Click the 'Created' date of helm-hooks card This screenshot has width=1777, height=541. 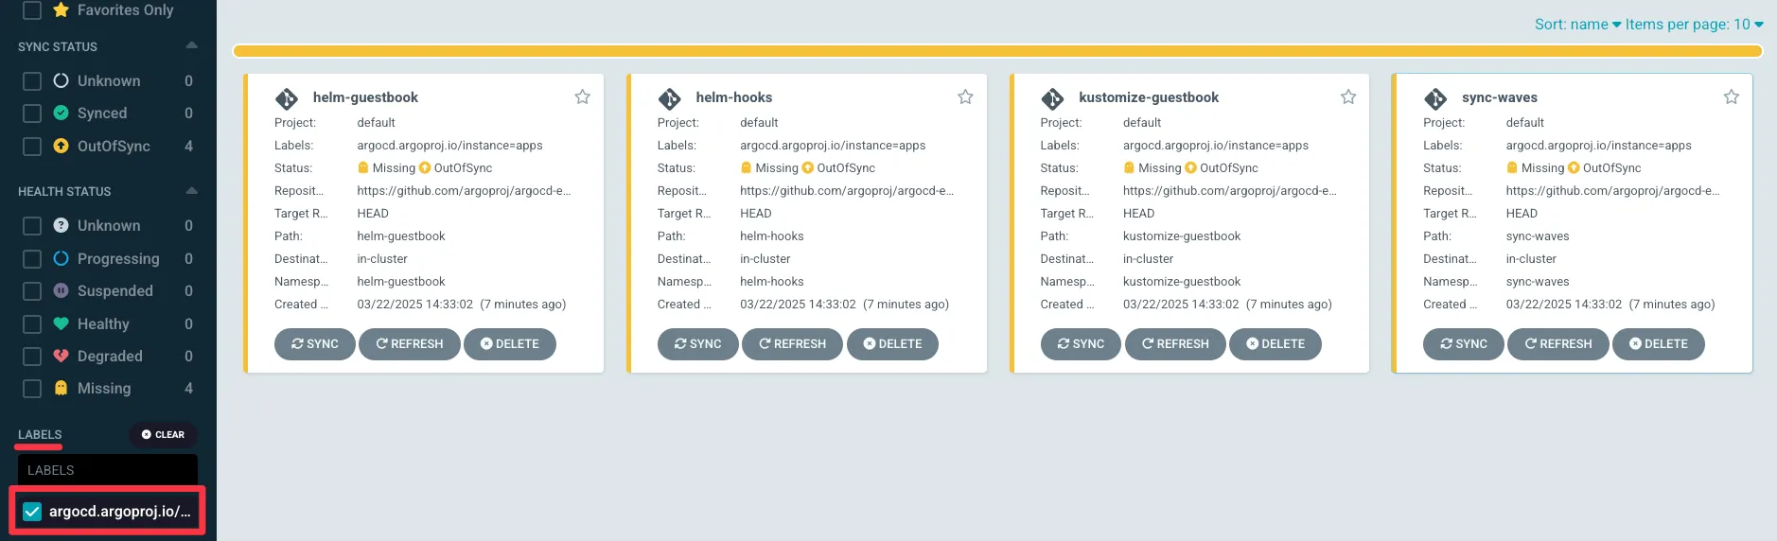click(844, 305)
